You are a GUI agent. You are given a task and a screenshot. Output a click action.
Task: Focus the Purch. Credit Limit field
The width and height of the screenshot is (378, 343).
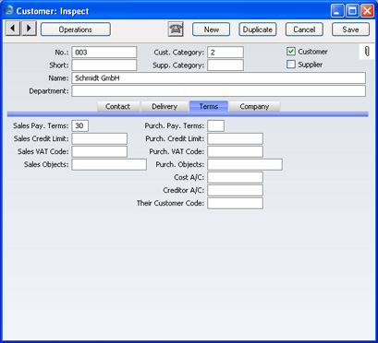(x=235, y=138)
